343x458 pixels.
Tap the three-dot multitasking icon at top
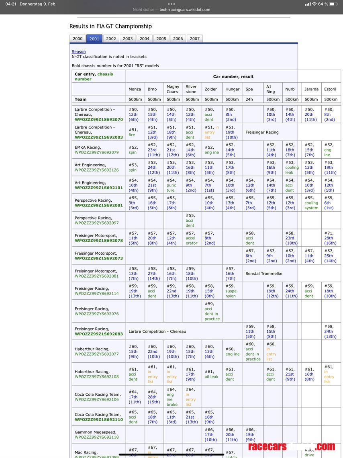tap(171, 4)
